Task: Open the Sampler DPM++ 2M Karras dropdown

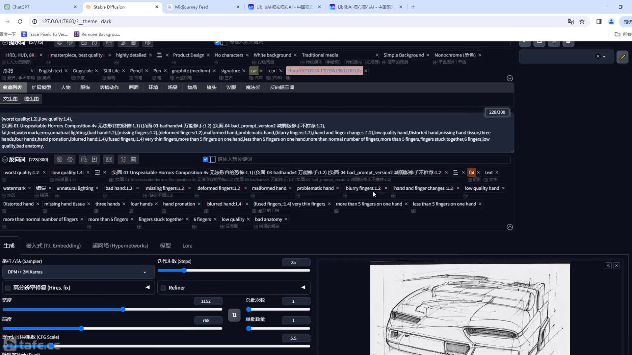Action: tap(78, 272)
